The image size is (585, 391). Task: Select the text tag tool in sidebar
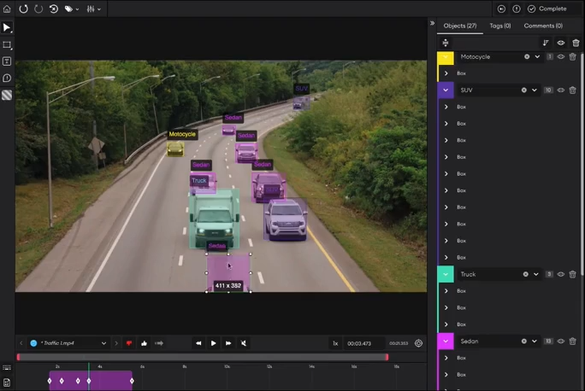pos(7,61)
